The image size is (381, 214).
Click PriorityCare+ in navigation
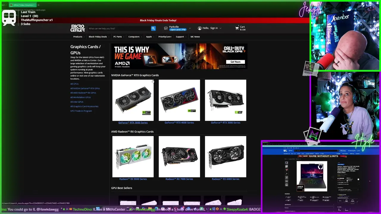coord(165,37)
